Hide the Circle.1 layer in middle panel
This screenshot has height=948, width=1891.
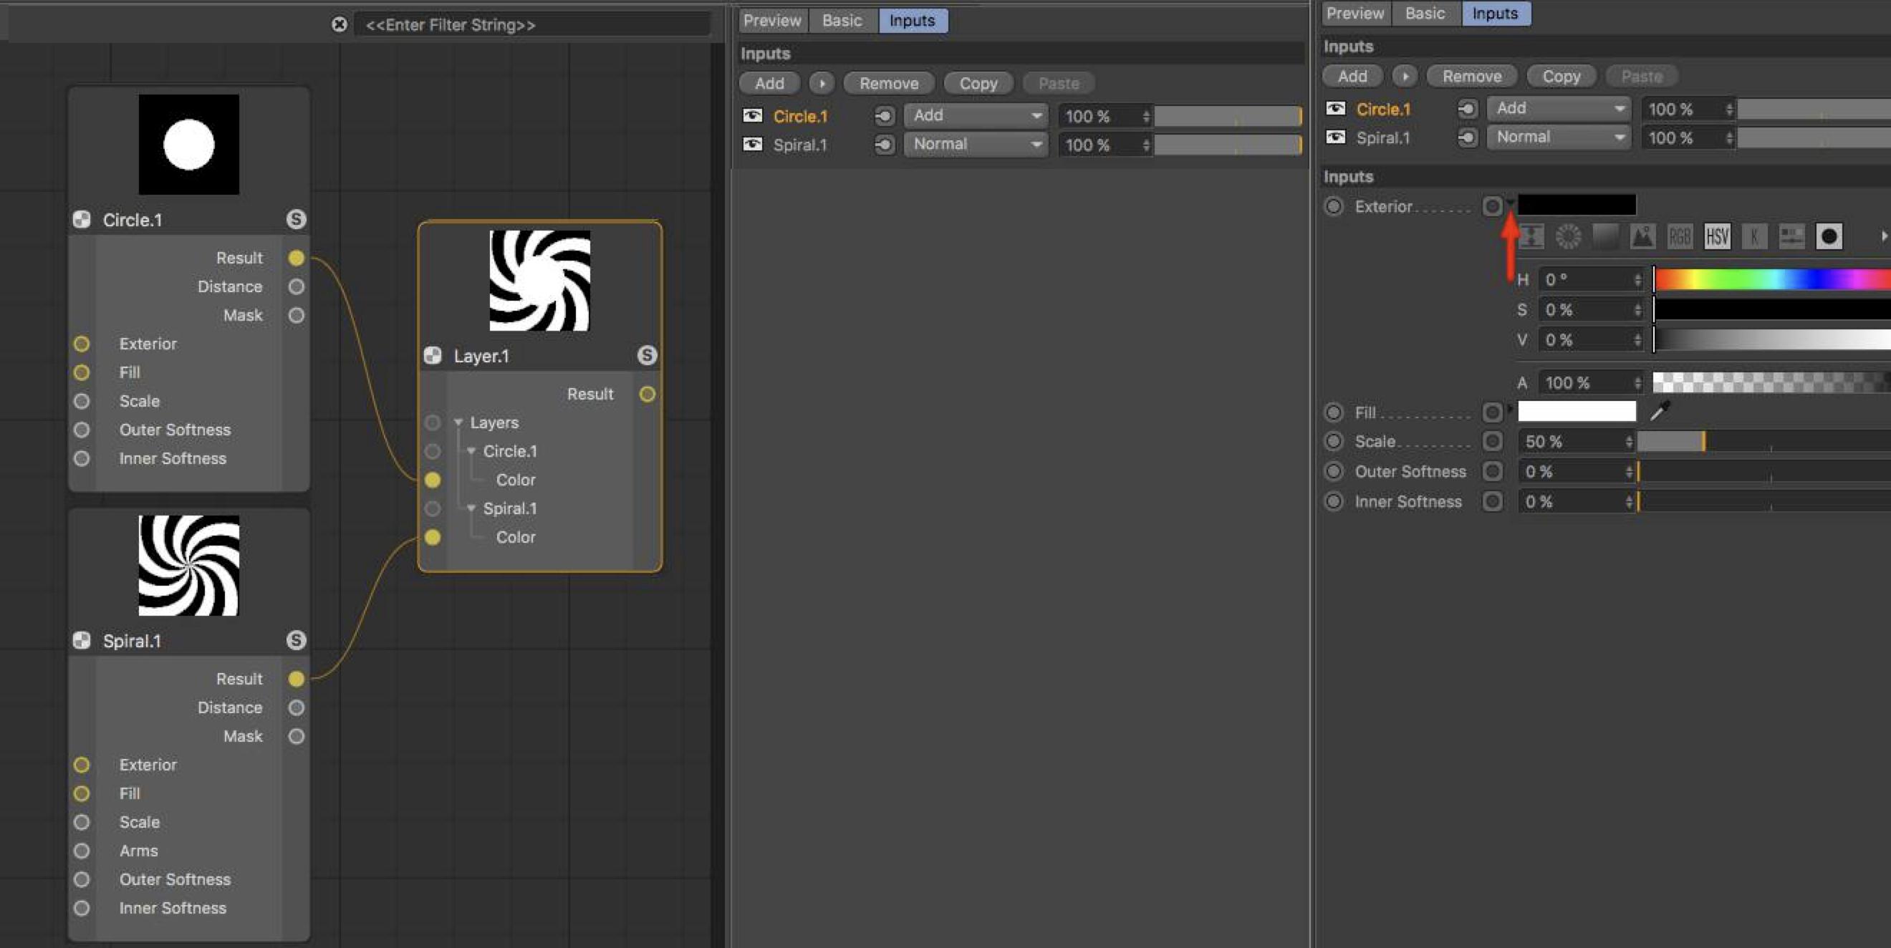coord(752,116)
